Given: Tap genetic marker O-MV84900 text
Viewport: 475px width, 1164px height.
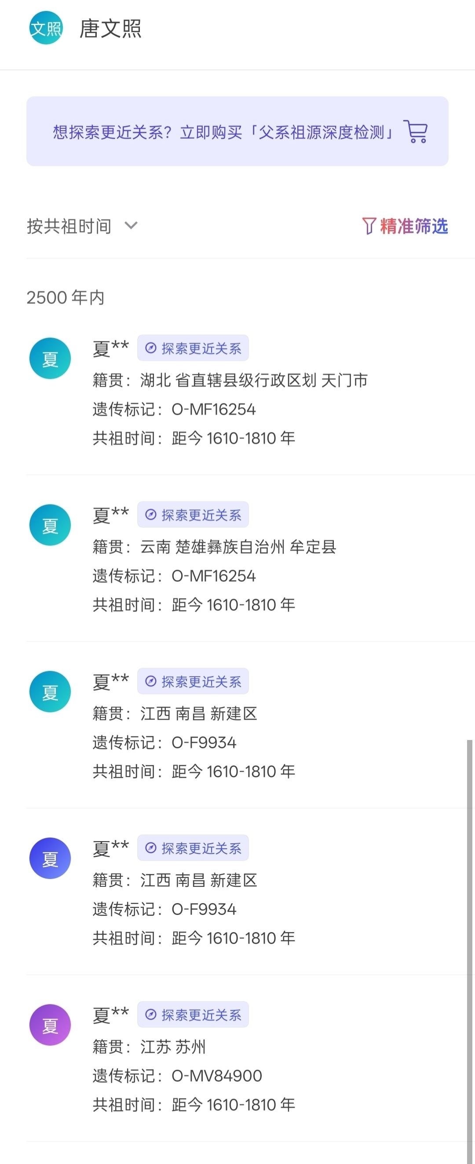Looking at the screenshot, I should pos(217,1076).
